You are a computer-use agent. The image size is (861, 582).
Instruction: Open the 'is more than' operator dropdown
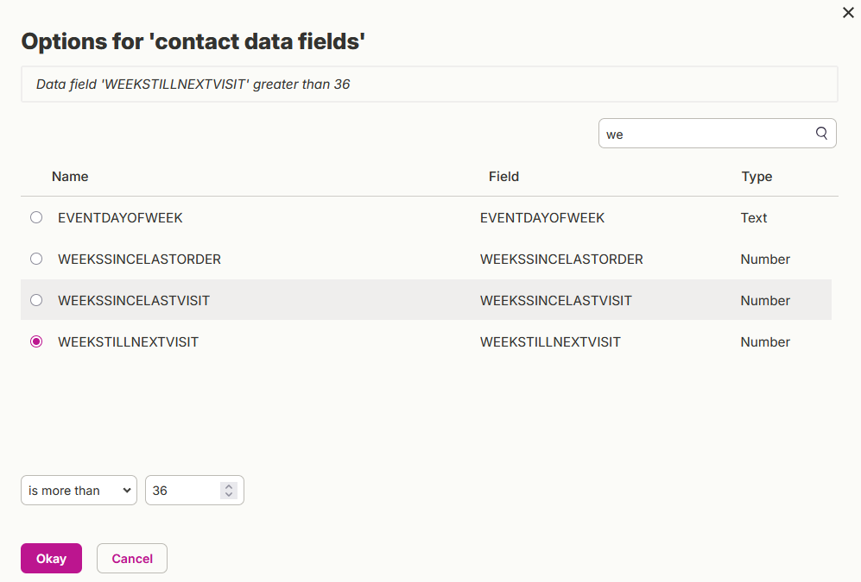[x=79, y=490]
